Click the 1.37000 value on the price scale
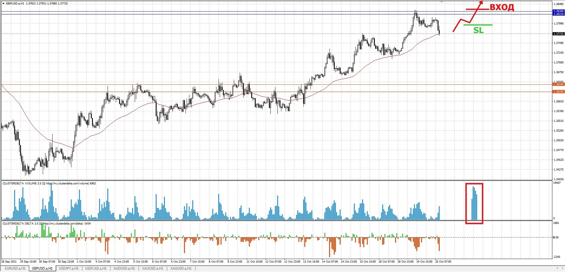565x272 pixels. [558, 63]
